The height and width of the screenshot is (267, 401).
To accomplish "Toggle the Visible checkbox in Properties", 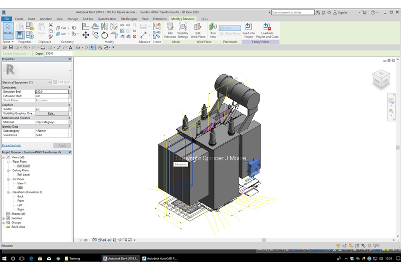I will [38, 109].
